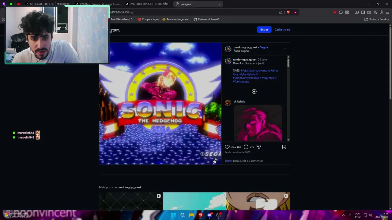Open the volume control in system tray
This screenshot has height=220, width=392.
tap(371, 215)
